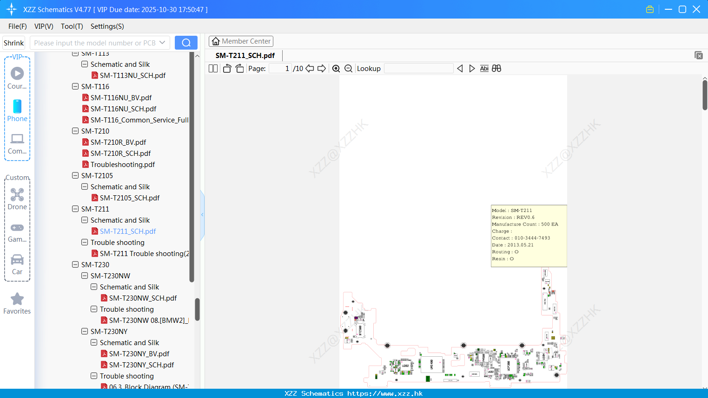Collapse the SM-T211 tree node
708x398 pixels.
75,209
